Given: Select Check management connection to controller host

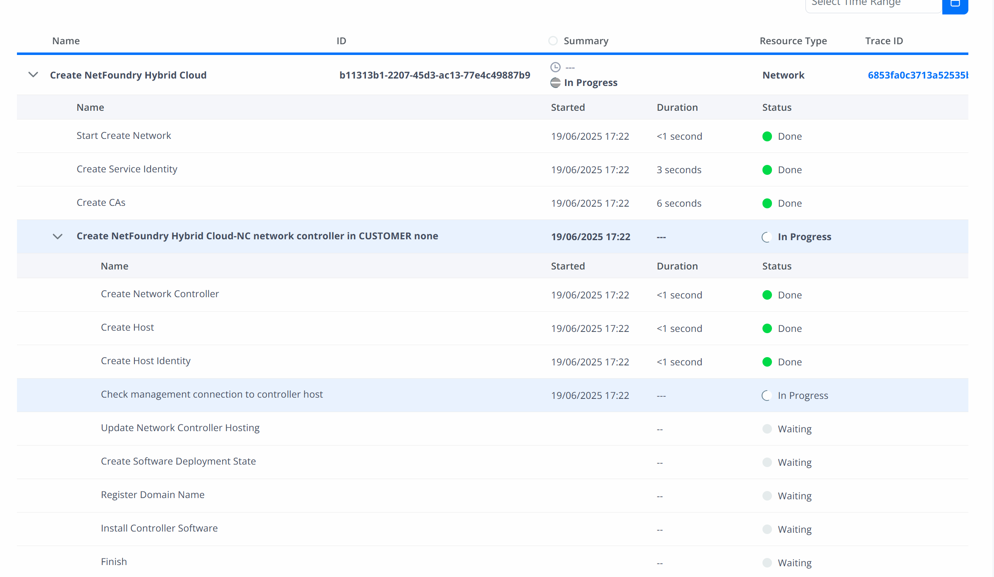Looking at the screenshot, I should [x=212, y=394].
